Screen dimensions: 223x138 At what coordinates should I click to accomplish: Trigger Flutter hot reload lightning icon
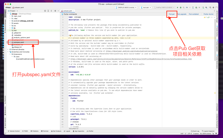coord(190,7)
